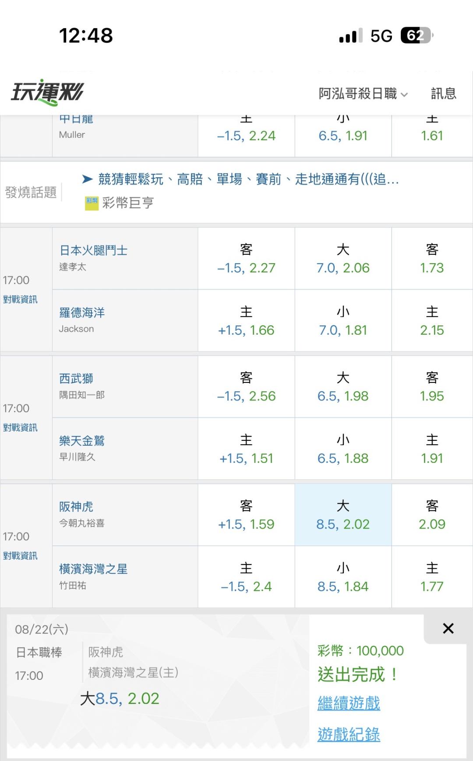
Task: Open the 樂天金鷲 team page
Action: [x=82, y=441]
